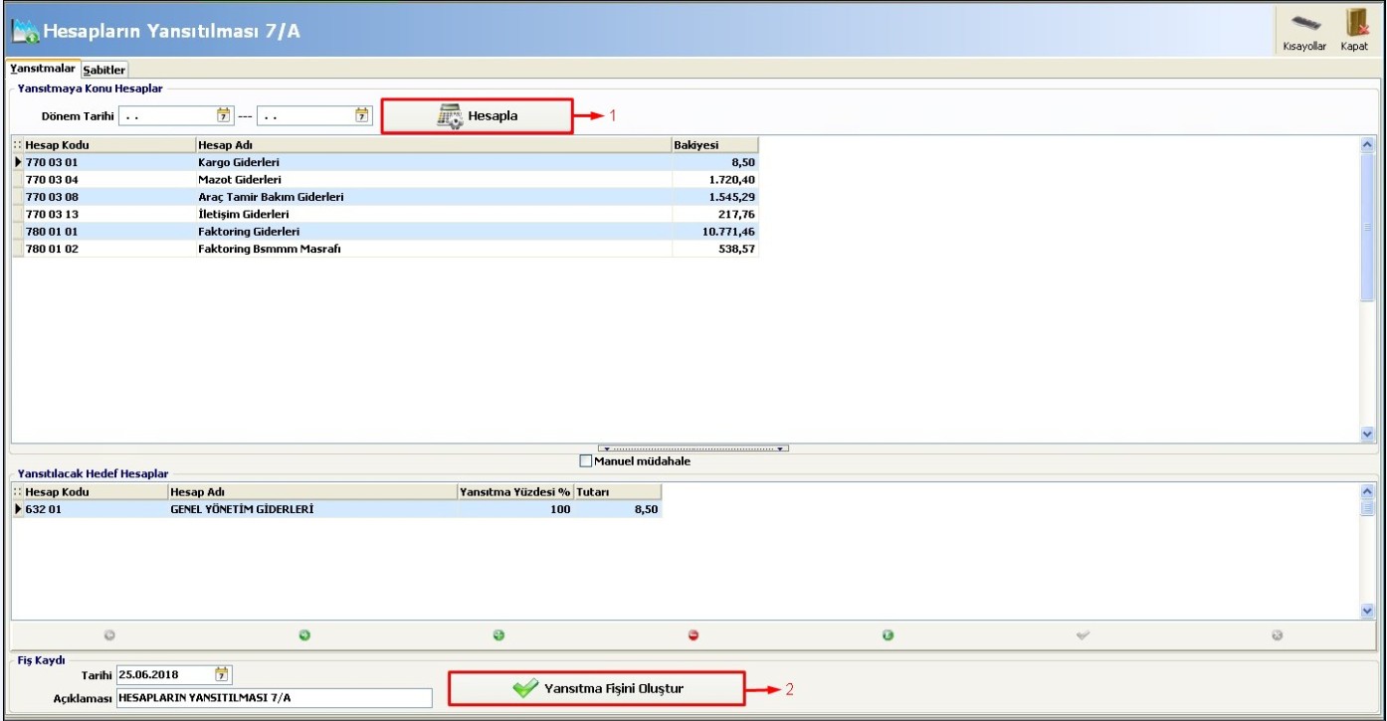This screenshot has height=721, width=1387.
Task: Click the Yansıtma Yüzdesi % column header
Action: (x=515, y=492)
